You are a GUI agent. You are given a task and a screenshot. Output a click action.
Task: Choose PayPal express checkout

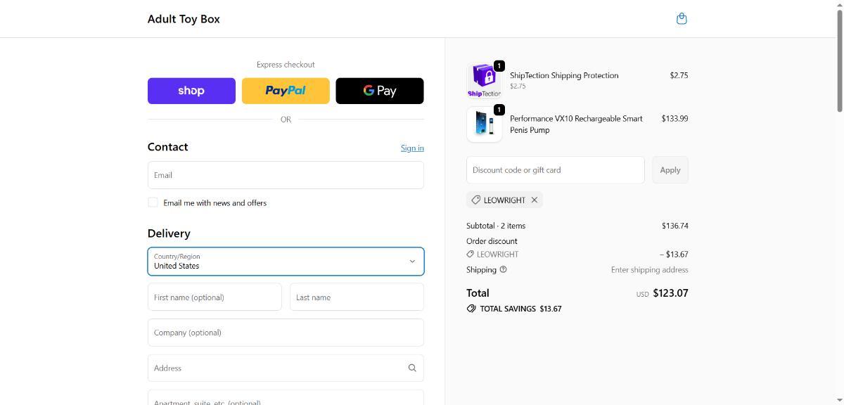[x=286, y=91]
